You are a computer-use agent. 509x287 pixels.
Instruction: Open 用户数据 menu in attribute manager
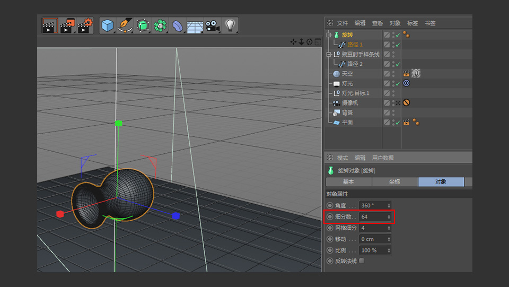(383, 158)
